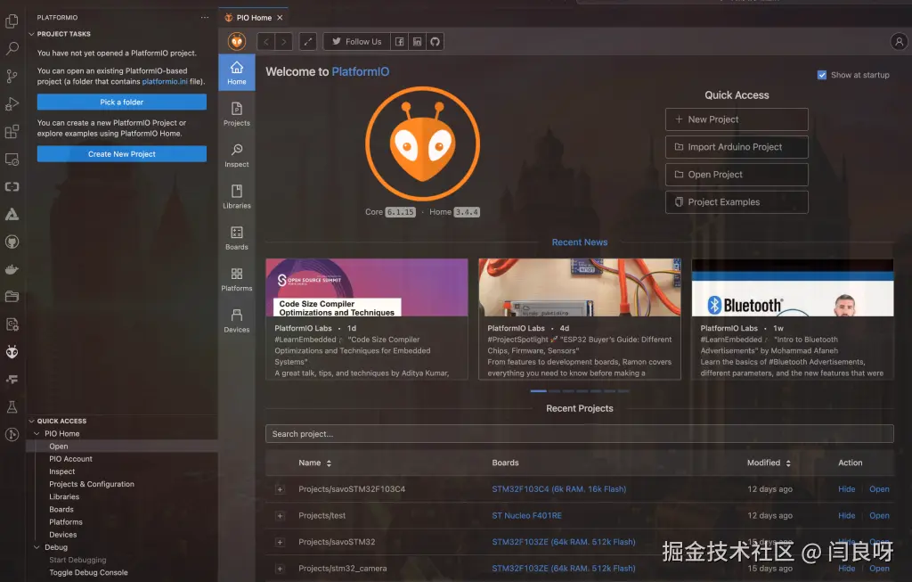The width and height of the screenshot is (912, 582).
Task: Go forward in PIO Home navigation
Action: pyautogui.click(x=284, y=41)
